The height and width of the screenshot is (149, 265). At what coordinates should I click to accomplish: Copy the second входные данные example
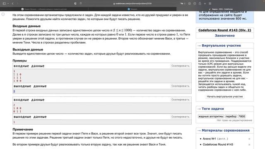[x=181, y=100]
